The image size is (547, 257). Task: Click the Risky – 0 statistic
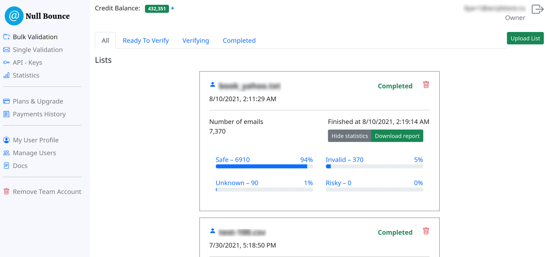coord(338,183)
